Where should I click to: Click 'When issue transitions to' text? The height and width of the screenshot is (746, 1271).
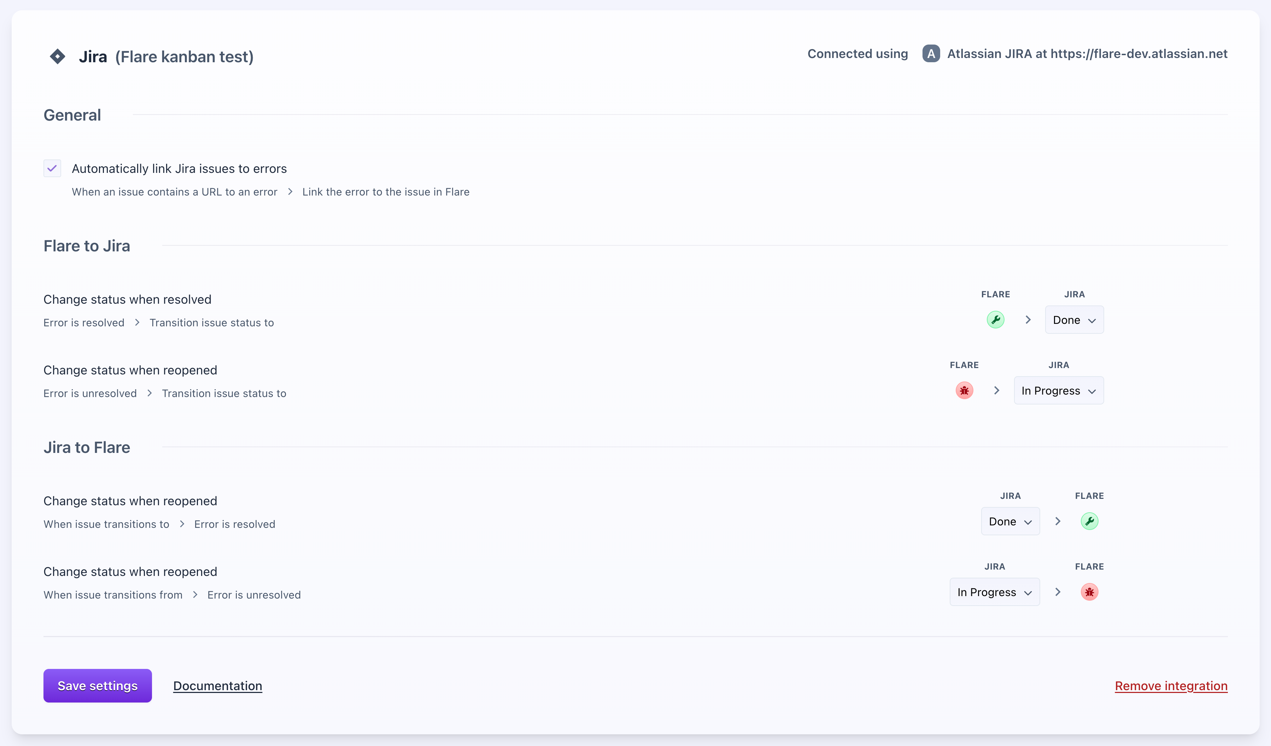106,524
